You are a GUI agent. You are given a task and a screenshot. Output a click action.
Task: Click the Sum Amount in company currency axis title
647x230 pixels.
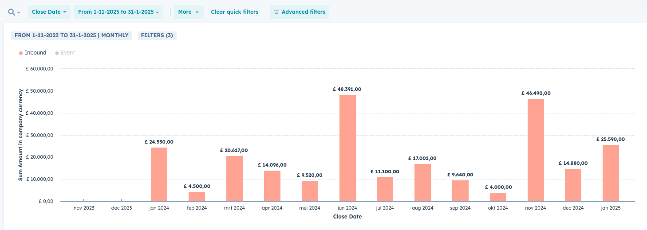(20, 135)
